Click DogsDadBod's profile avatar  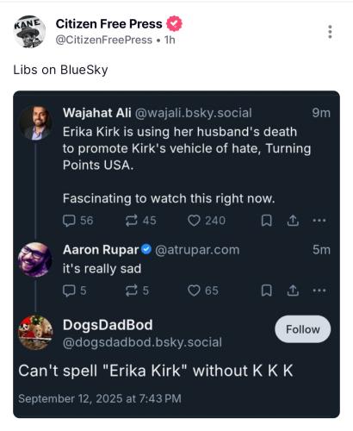point(35,333)
